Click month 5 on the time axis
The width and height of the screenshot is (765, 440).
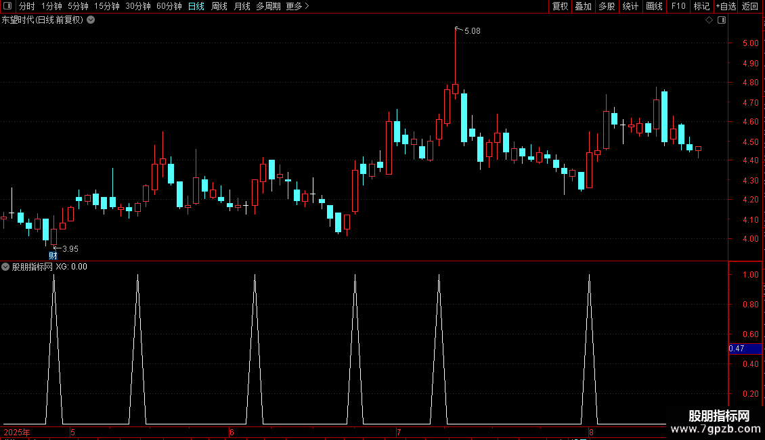pos(72,432)
